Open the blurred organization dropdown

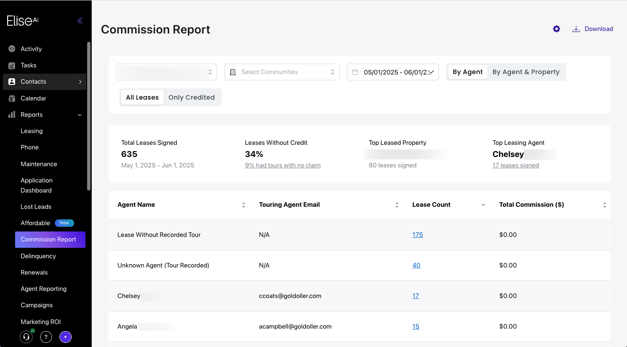(x=166, y=72)
